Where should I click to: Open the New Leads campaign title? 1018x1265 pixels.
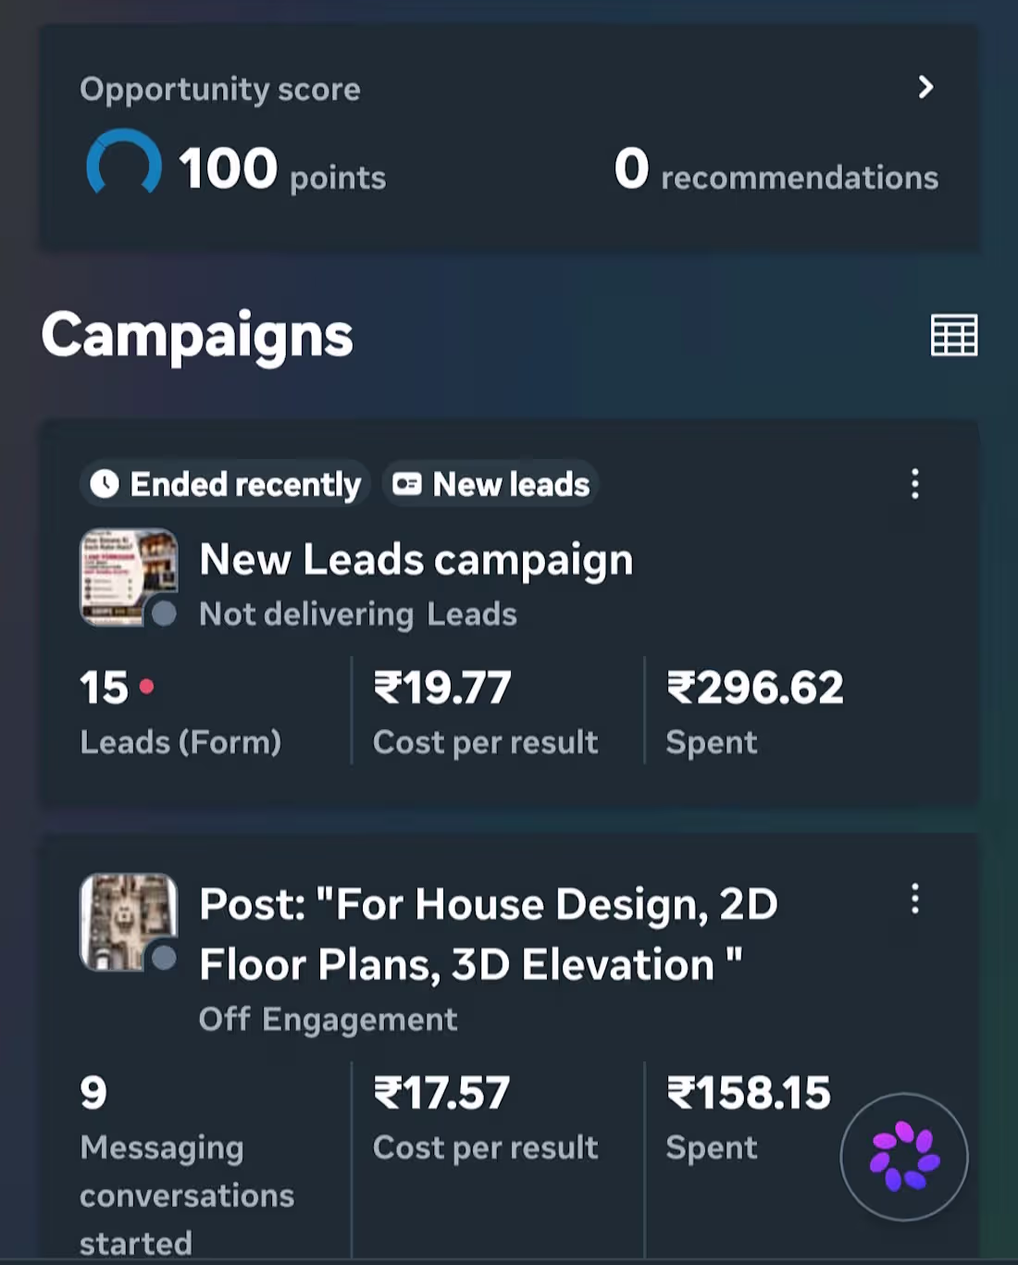coord(416,560)
